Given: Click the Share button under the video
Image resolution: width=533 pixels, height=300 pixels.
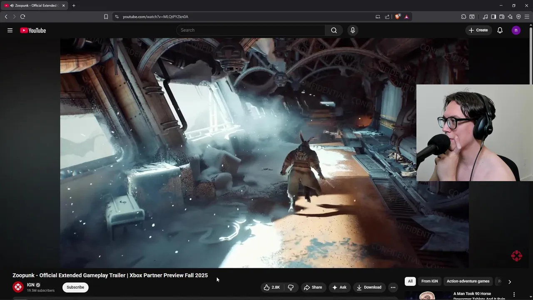Looking at the screenshot, I should 313,287.
